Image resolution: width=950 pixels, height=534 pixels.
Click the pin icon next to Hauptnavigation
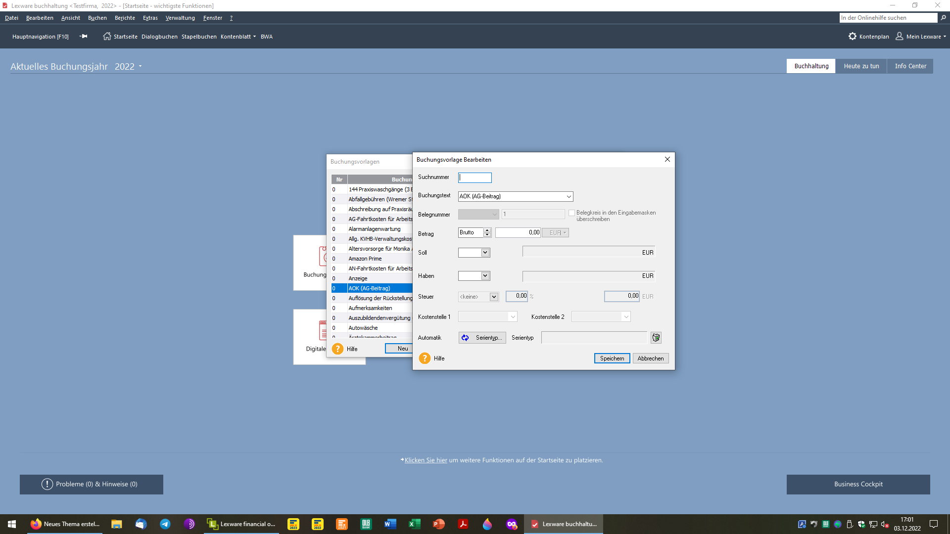click(x=84, y=36)
